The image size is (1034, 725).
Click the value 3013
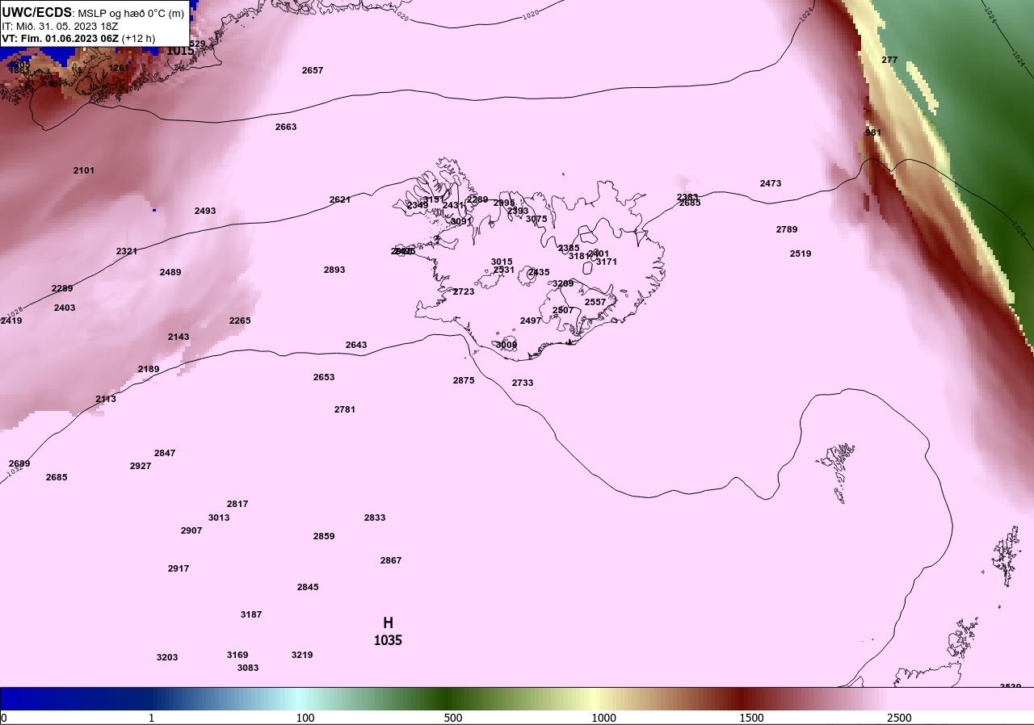(219, 518)
